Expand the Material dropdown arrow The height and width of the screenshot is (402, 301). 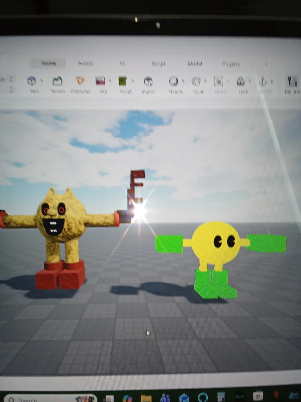(x=183, y=81)
